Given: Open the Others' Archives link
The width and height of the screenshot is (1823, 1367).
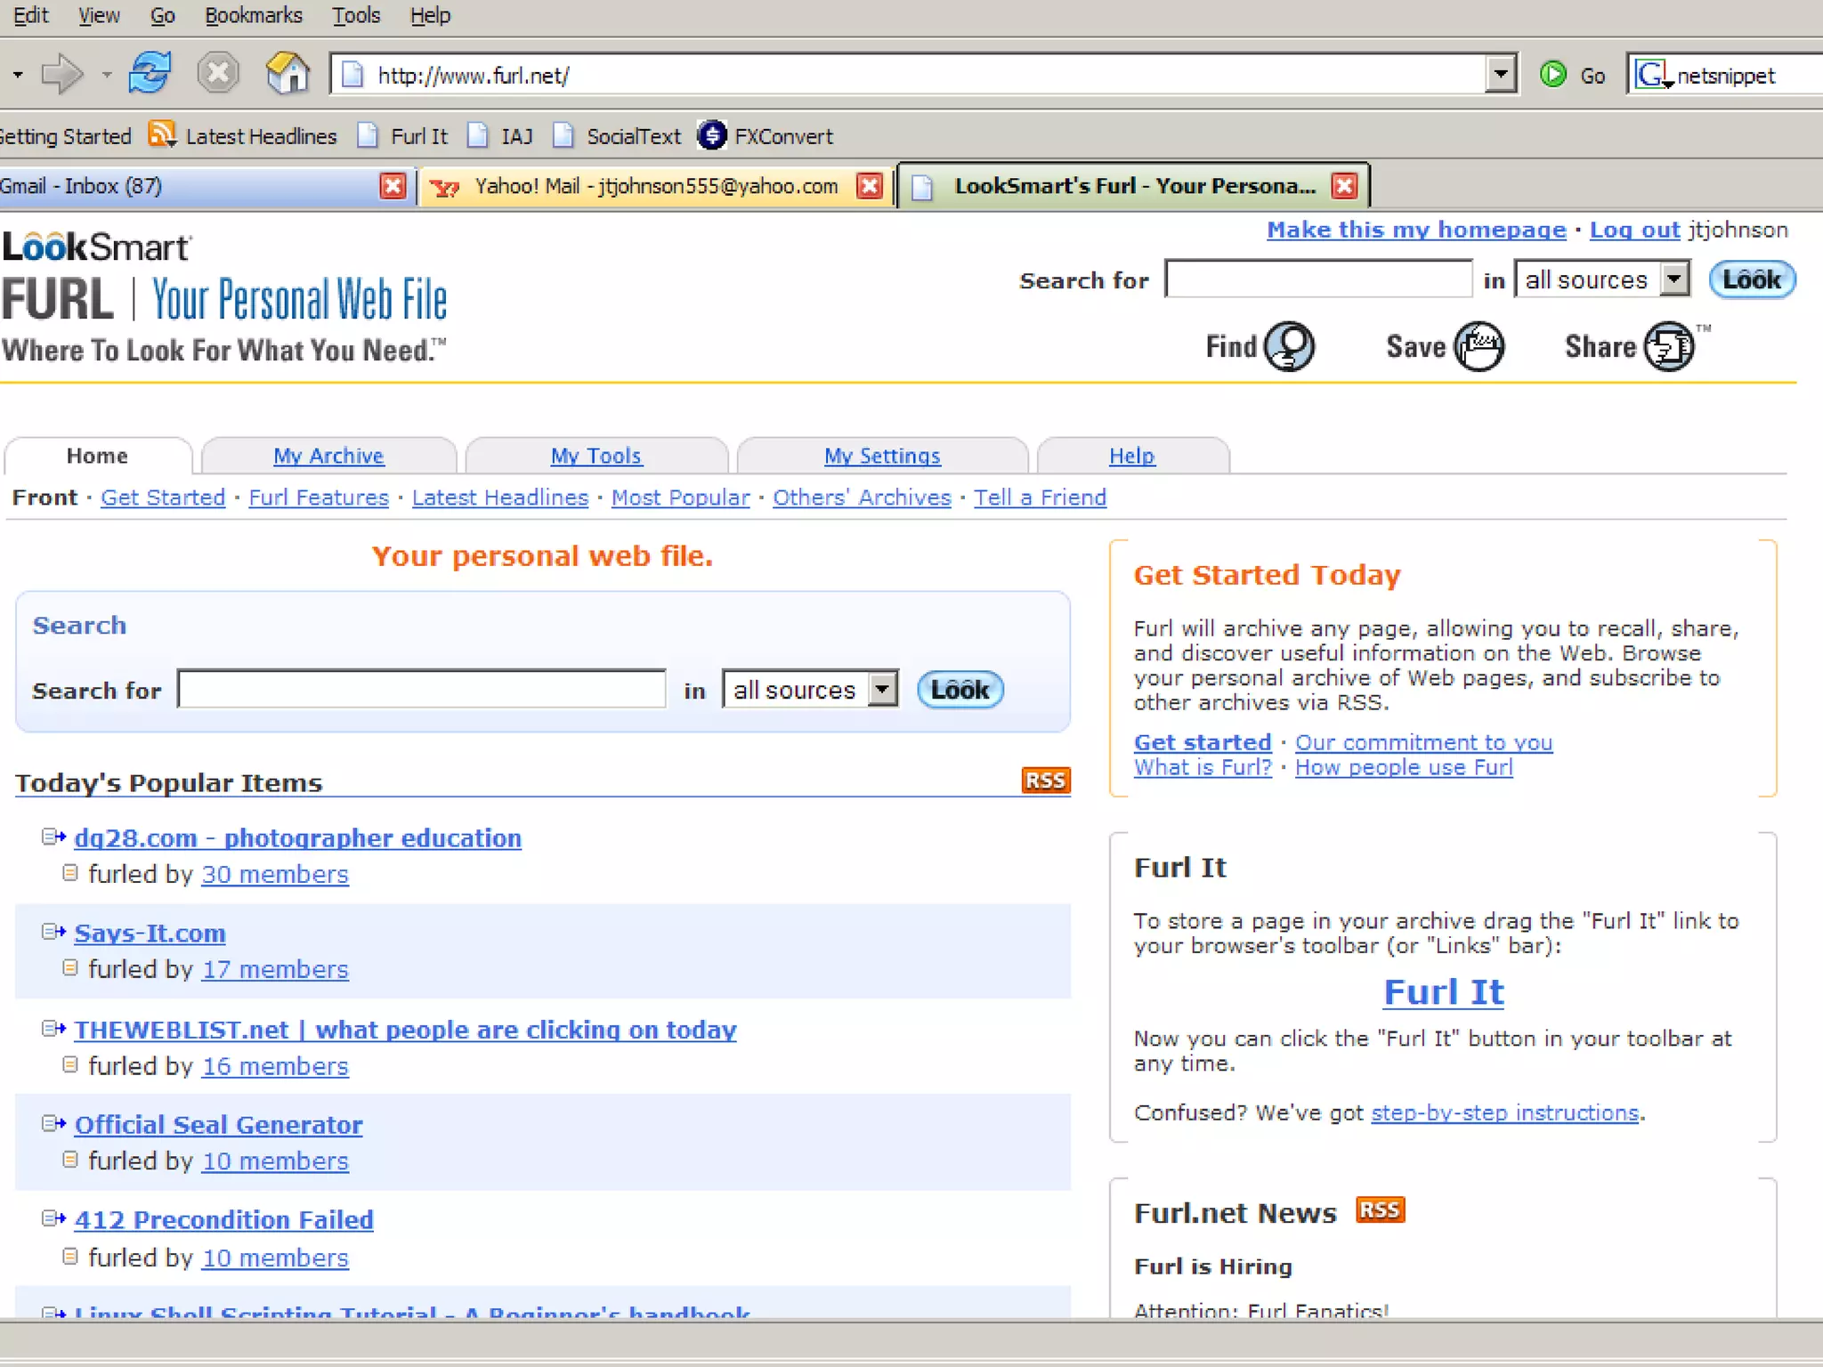Looking at the screenshot, I should 862,497.
